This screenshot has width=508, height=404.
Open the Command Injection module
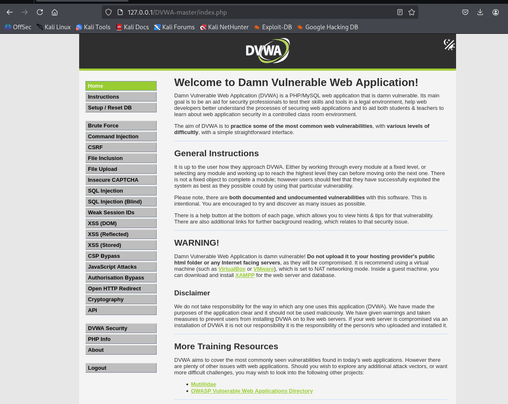pos(121,136)
